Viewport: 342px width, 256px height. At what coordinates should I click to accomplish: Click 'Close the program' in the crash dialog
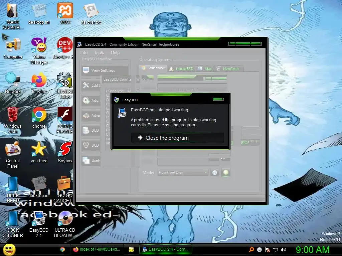pos(177,138)
